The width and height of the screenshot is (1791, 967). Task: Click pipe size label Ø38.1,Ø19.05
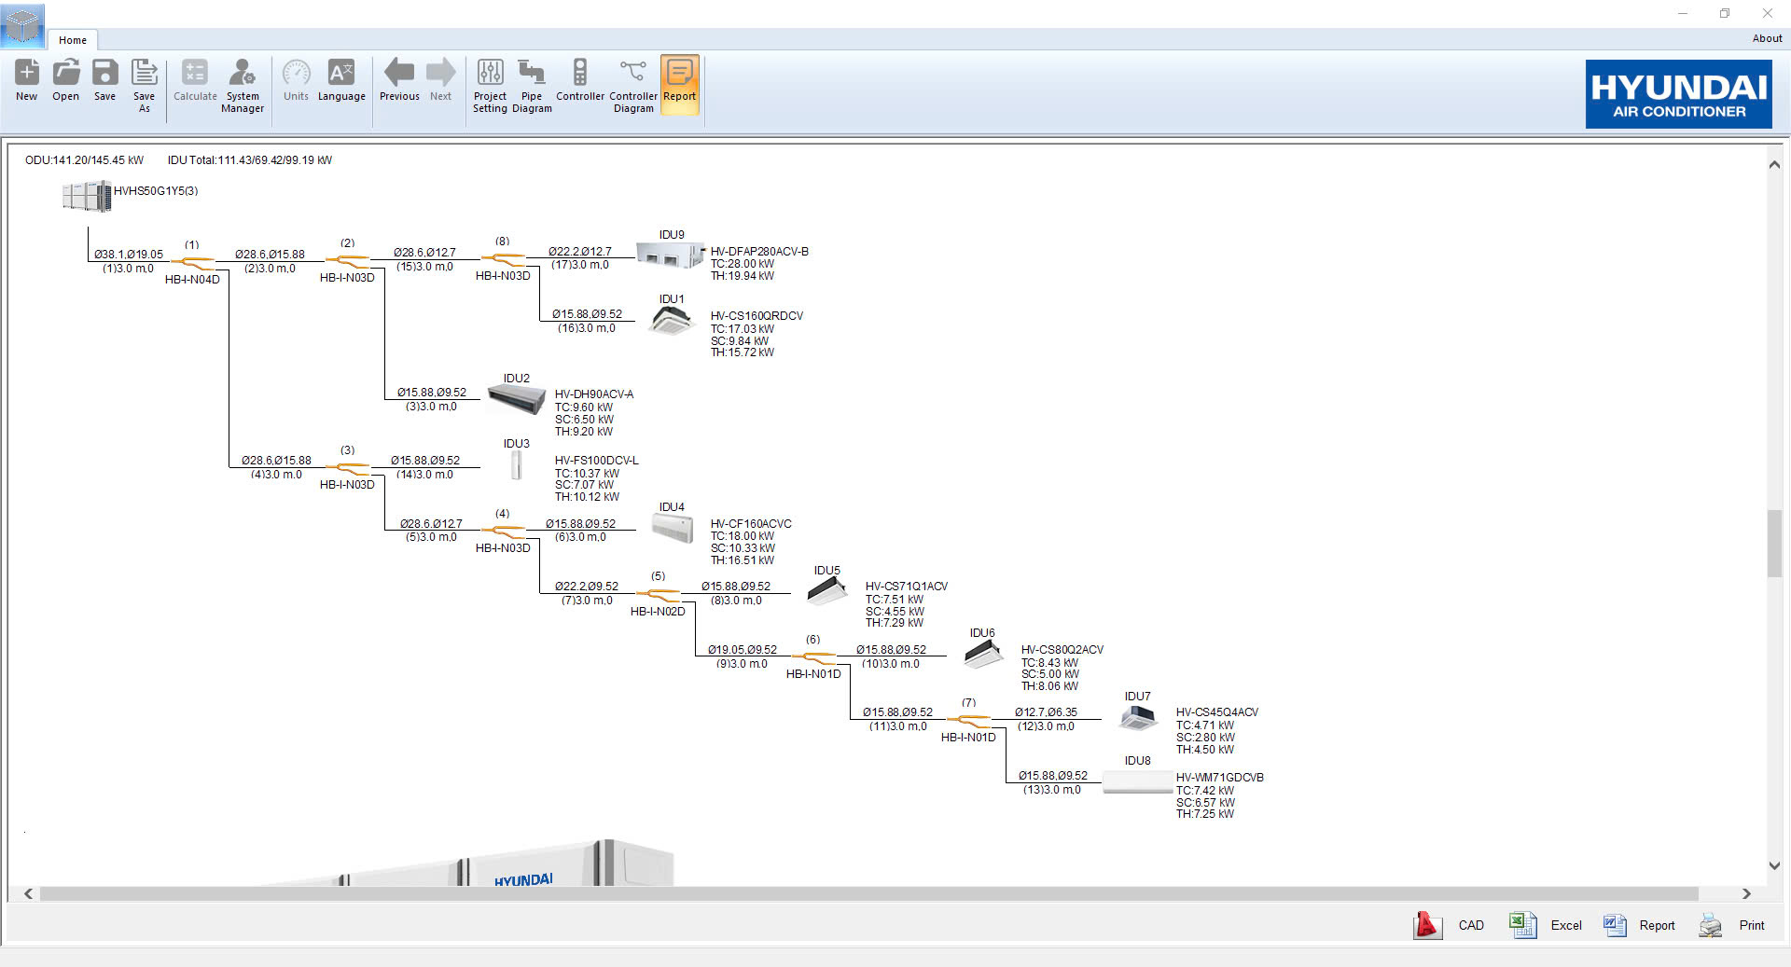[x=129, y=255]
